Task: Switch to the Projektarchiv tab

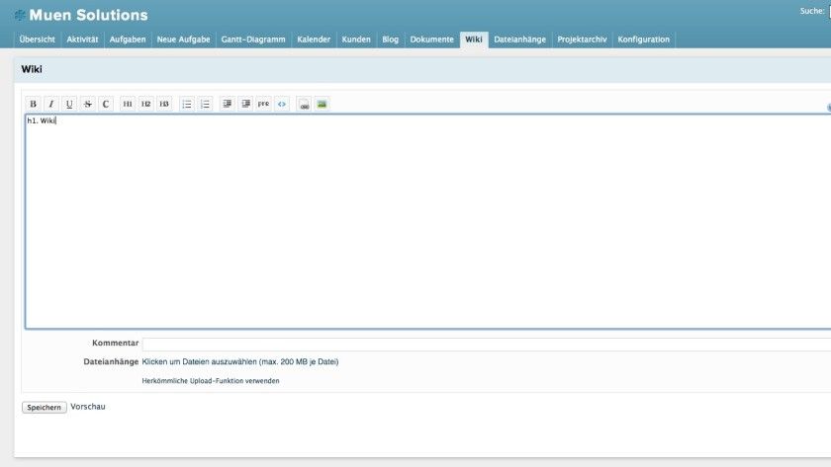Action: [582, 39]
